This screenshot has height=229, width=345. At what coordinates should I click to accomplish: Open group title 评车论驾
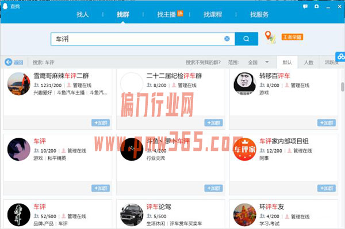(x=159, y=207)
